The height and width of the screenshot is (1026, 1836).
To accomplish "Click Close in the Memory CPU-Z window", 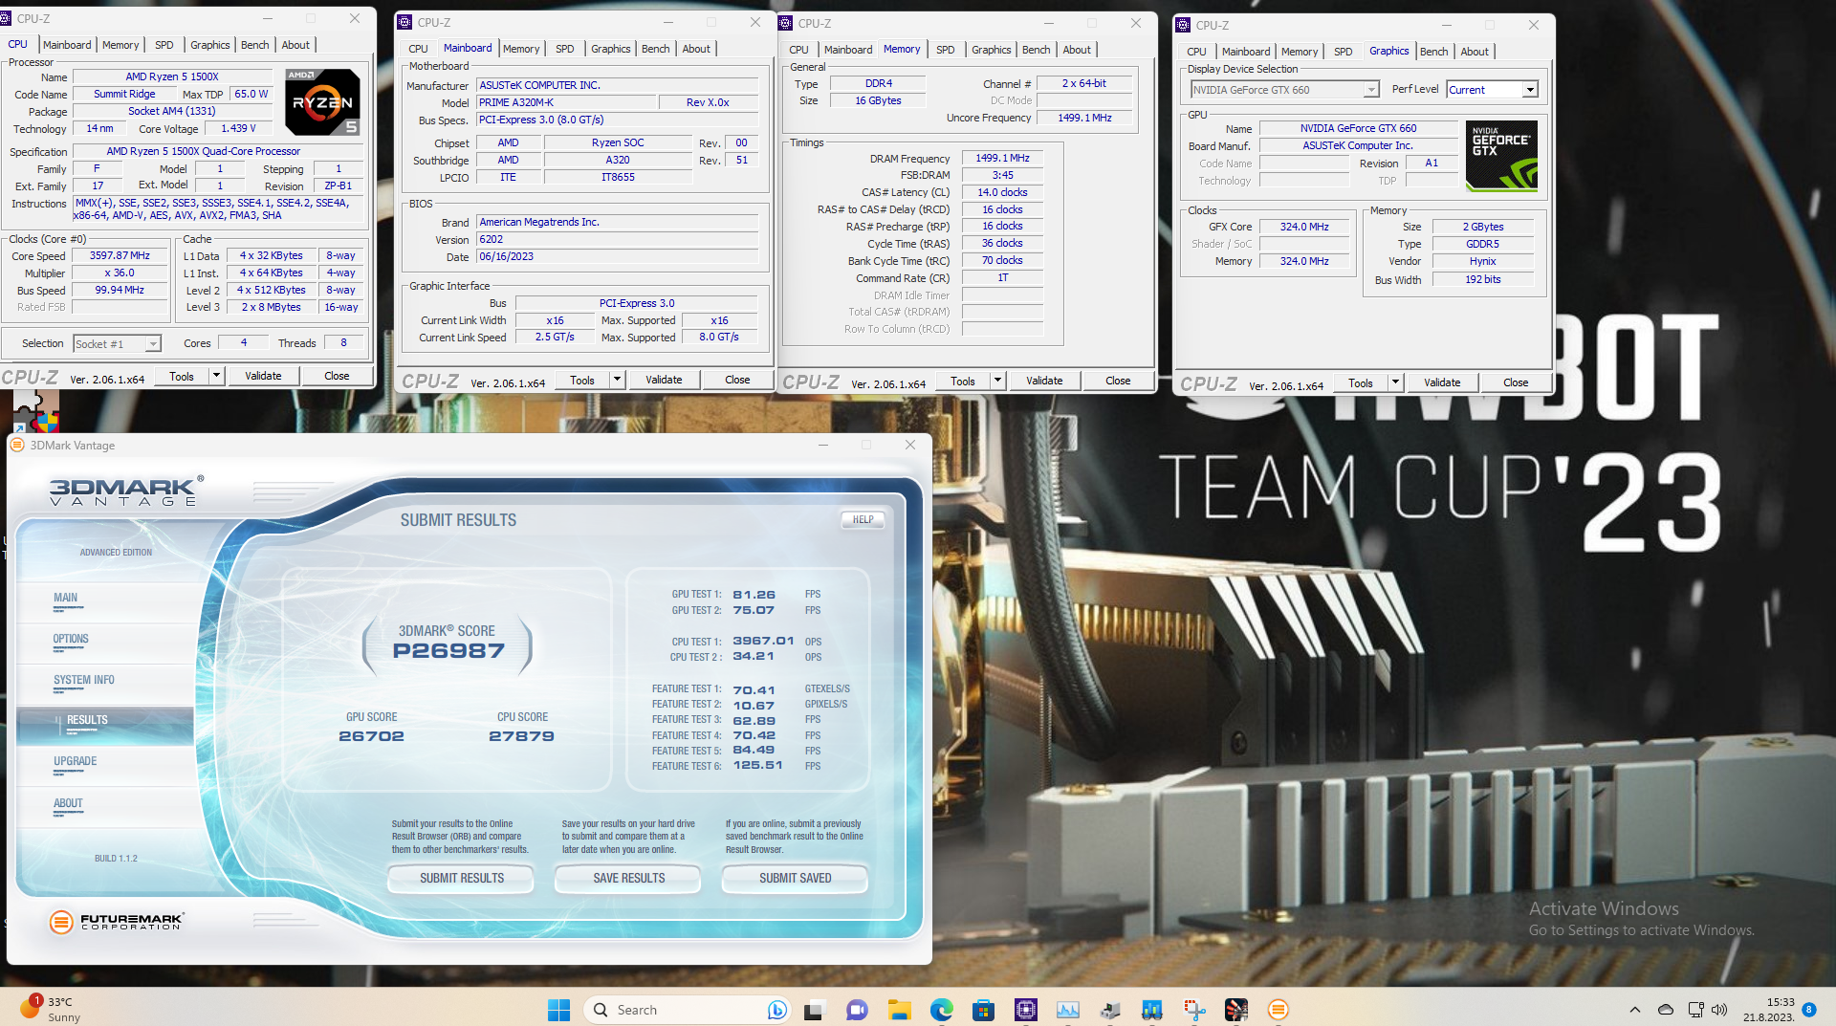I will point(1118,381).
